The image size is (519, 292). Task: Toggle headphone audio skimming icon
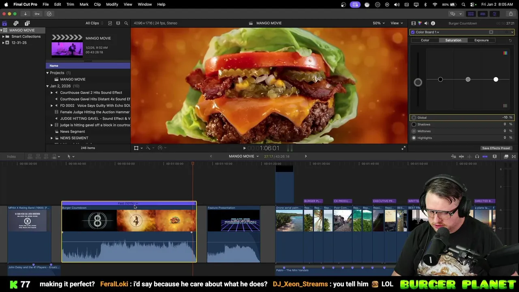(477, 157)
